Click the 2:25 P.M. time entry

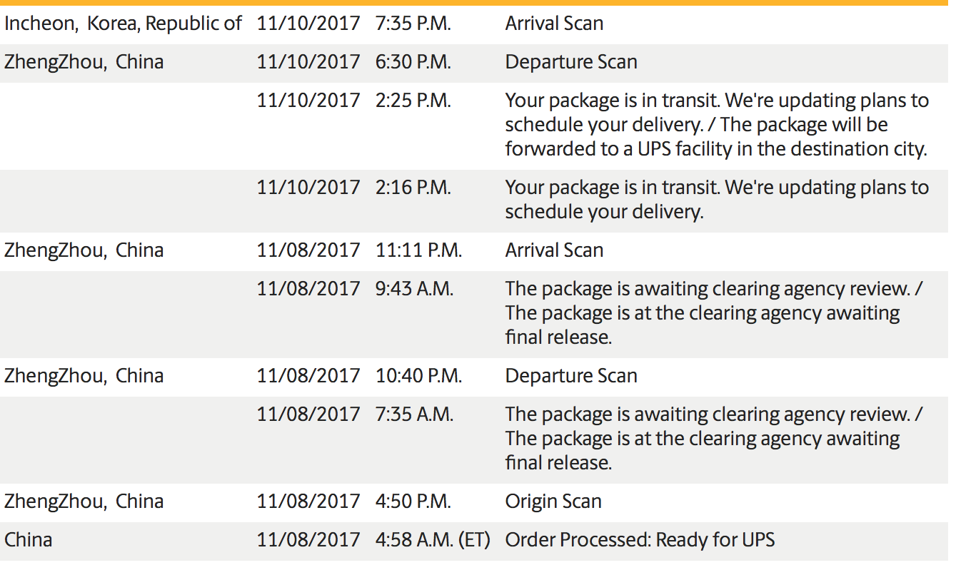click(413, 101)
